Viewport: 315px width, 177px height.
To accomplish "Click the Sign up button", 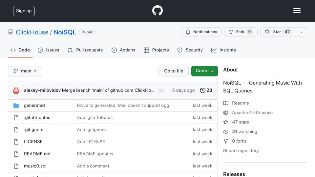I will pyautogui.click(x=24, y=11).
